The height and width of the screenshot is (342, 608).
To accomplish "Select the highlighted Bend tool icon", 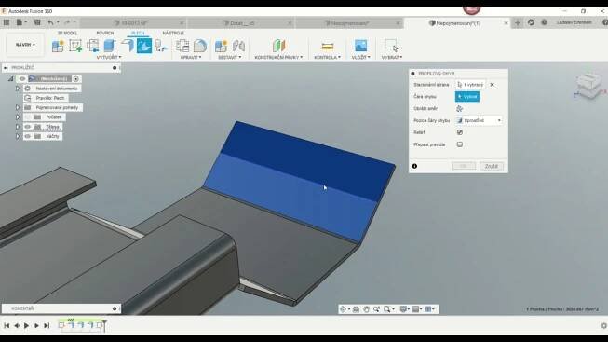I will tap(144, 46).
